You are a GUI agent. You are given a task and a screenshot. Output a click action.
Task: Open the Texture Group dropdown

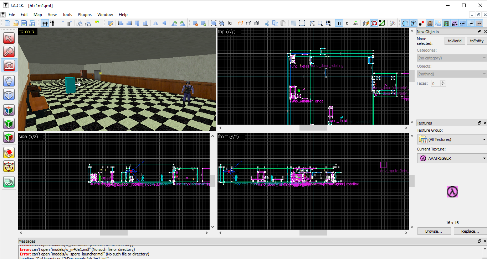[x=452, y=139]
